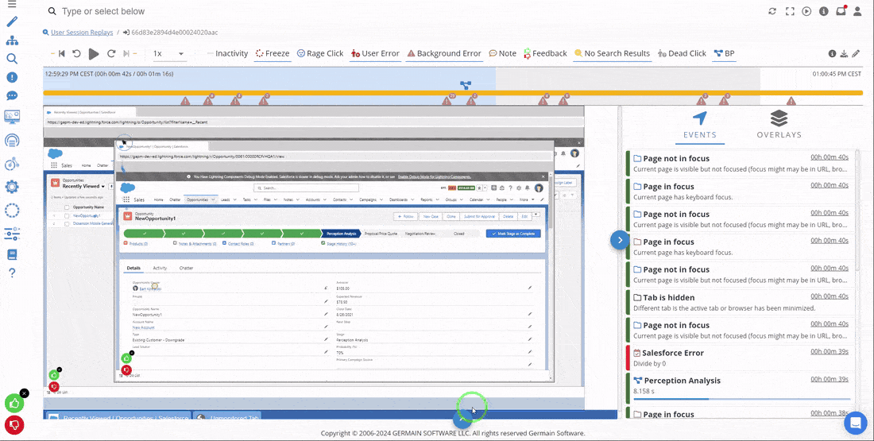Download the session replay
Viewport: 874px width, 441px height.
(844, 53)
